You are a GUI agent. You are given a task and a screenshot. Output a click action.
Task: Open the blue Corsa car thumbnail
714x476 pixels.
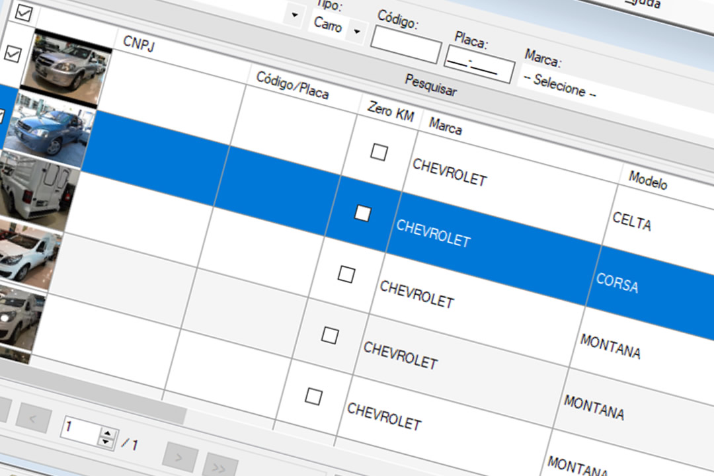[x=50, y=129]
